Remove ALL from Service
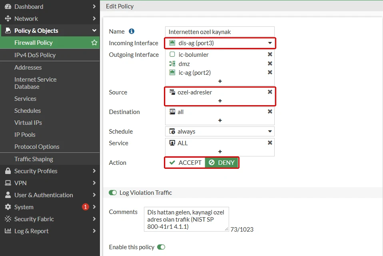 [270, 143]
